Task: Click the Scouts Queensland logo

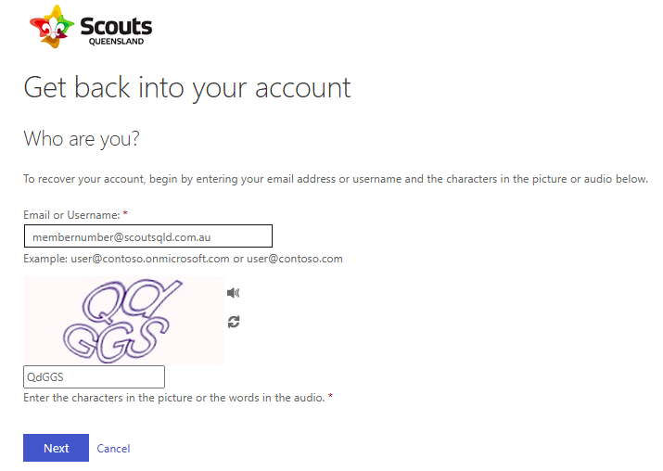Action: (x=91, y=27)
